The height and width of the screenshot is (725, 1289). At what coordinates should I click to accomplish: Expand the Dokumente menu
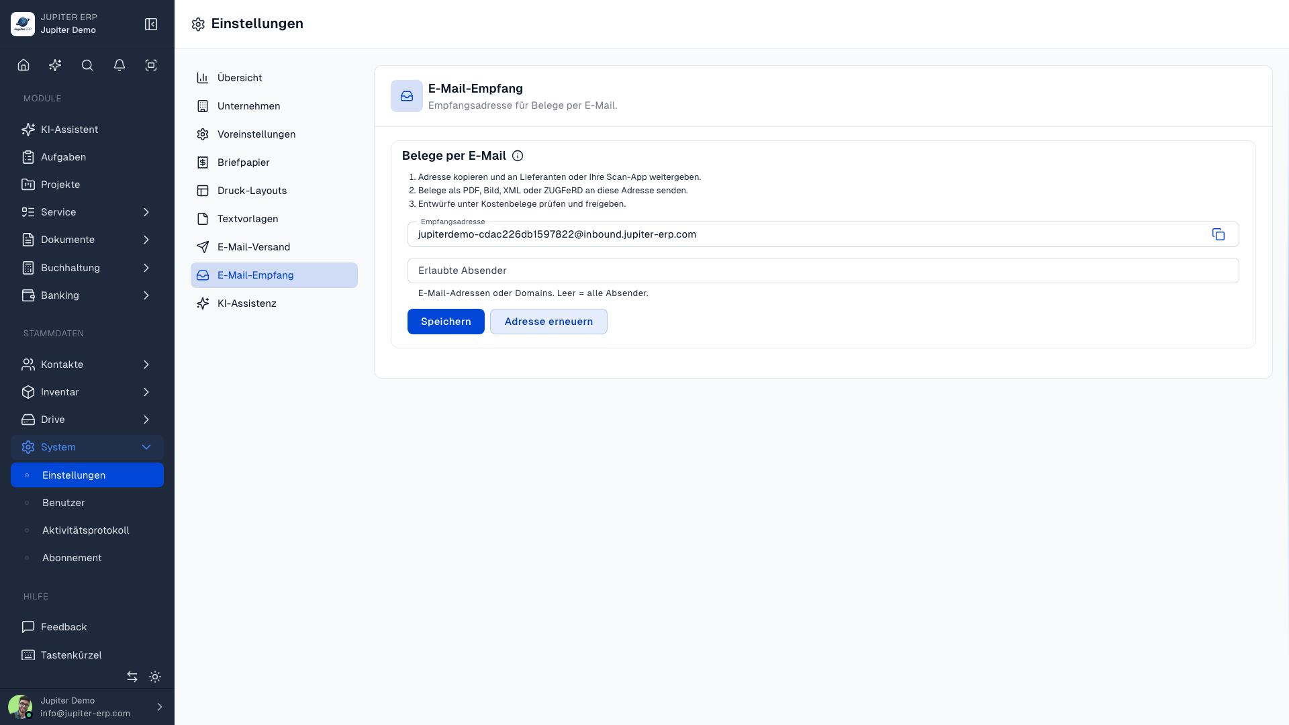pos(87,240)
